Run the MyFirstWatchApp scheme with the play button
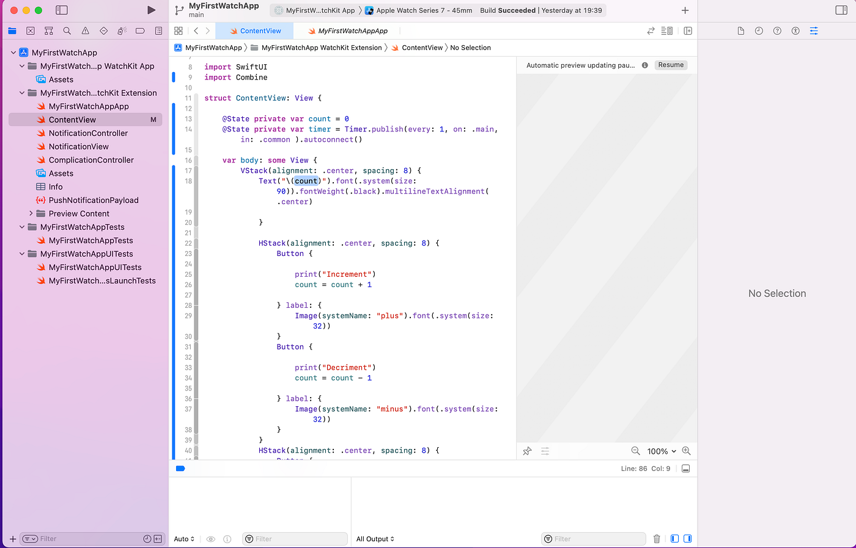Image resolution: width=856 pixels, height=548 pixels. tap(152, 10)
